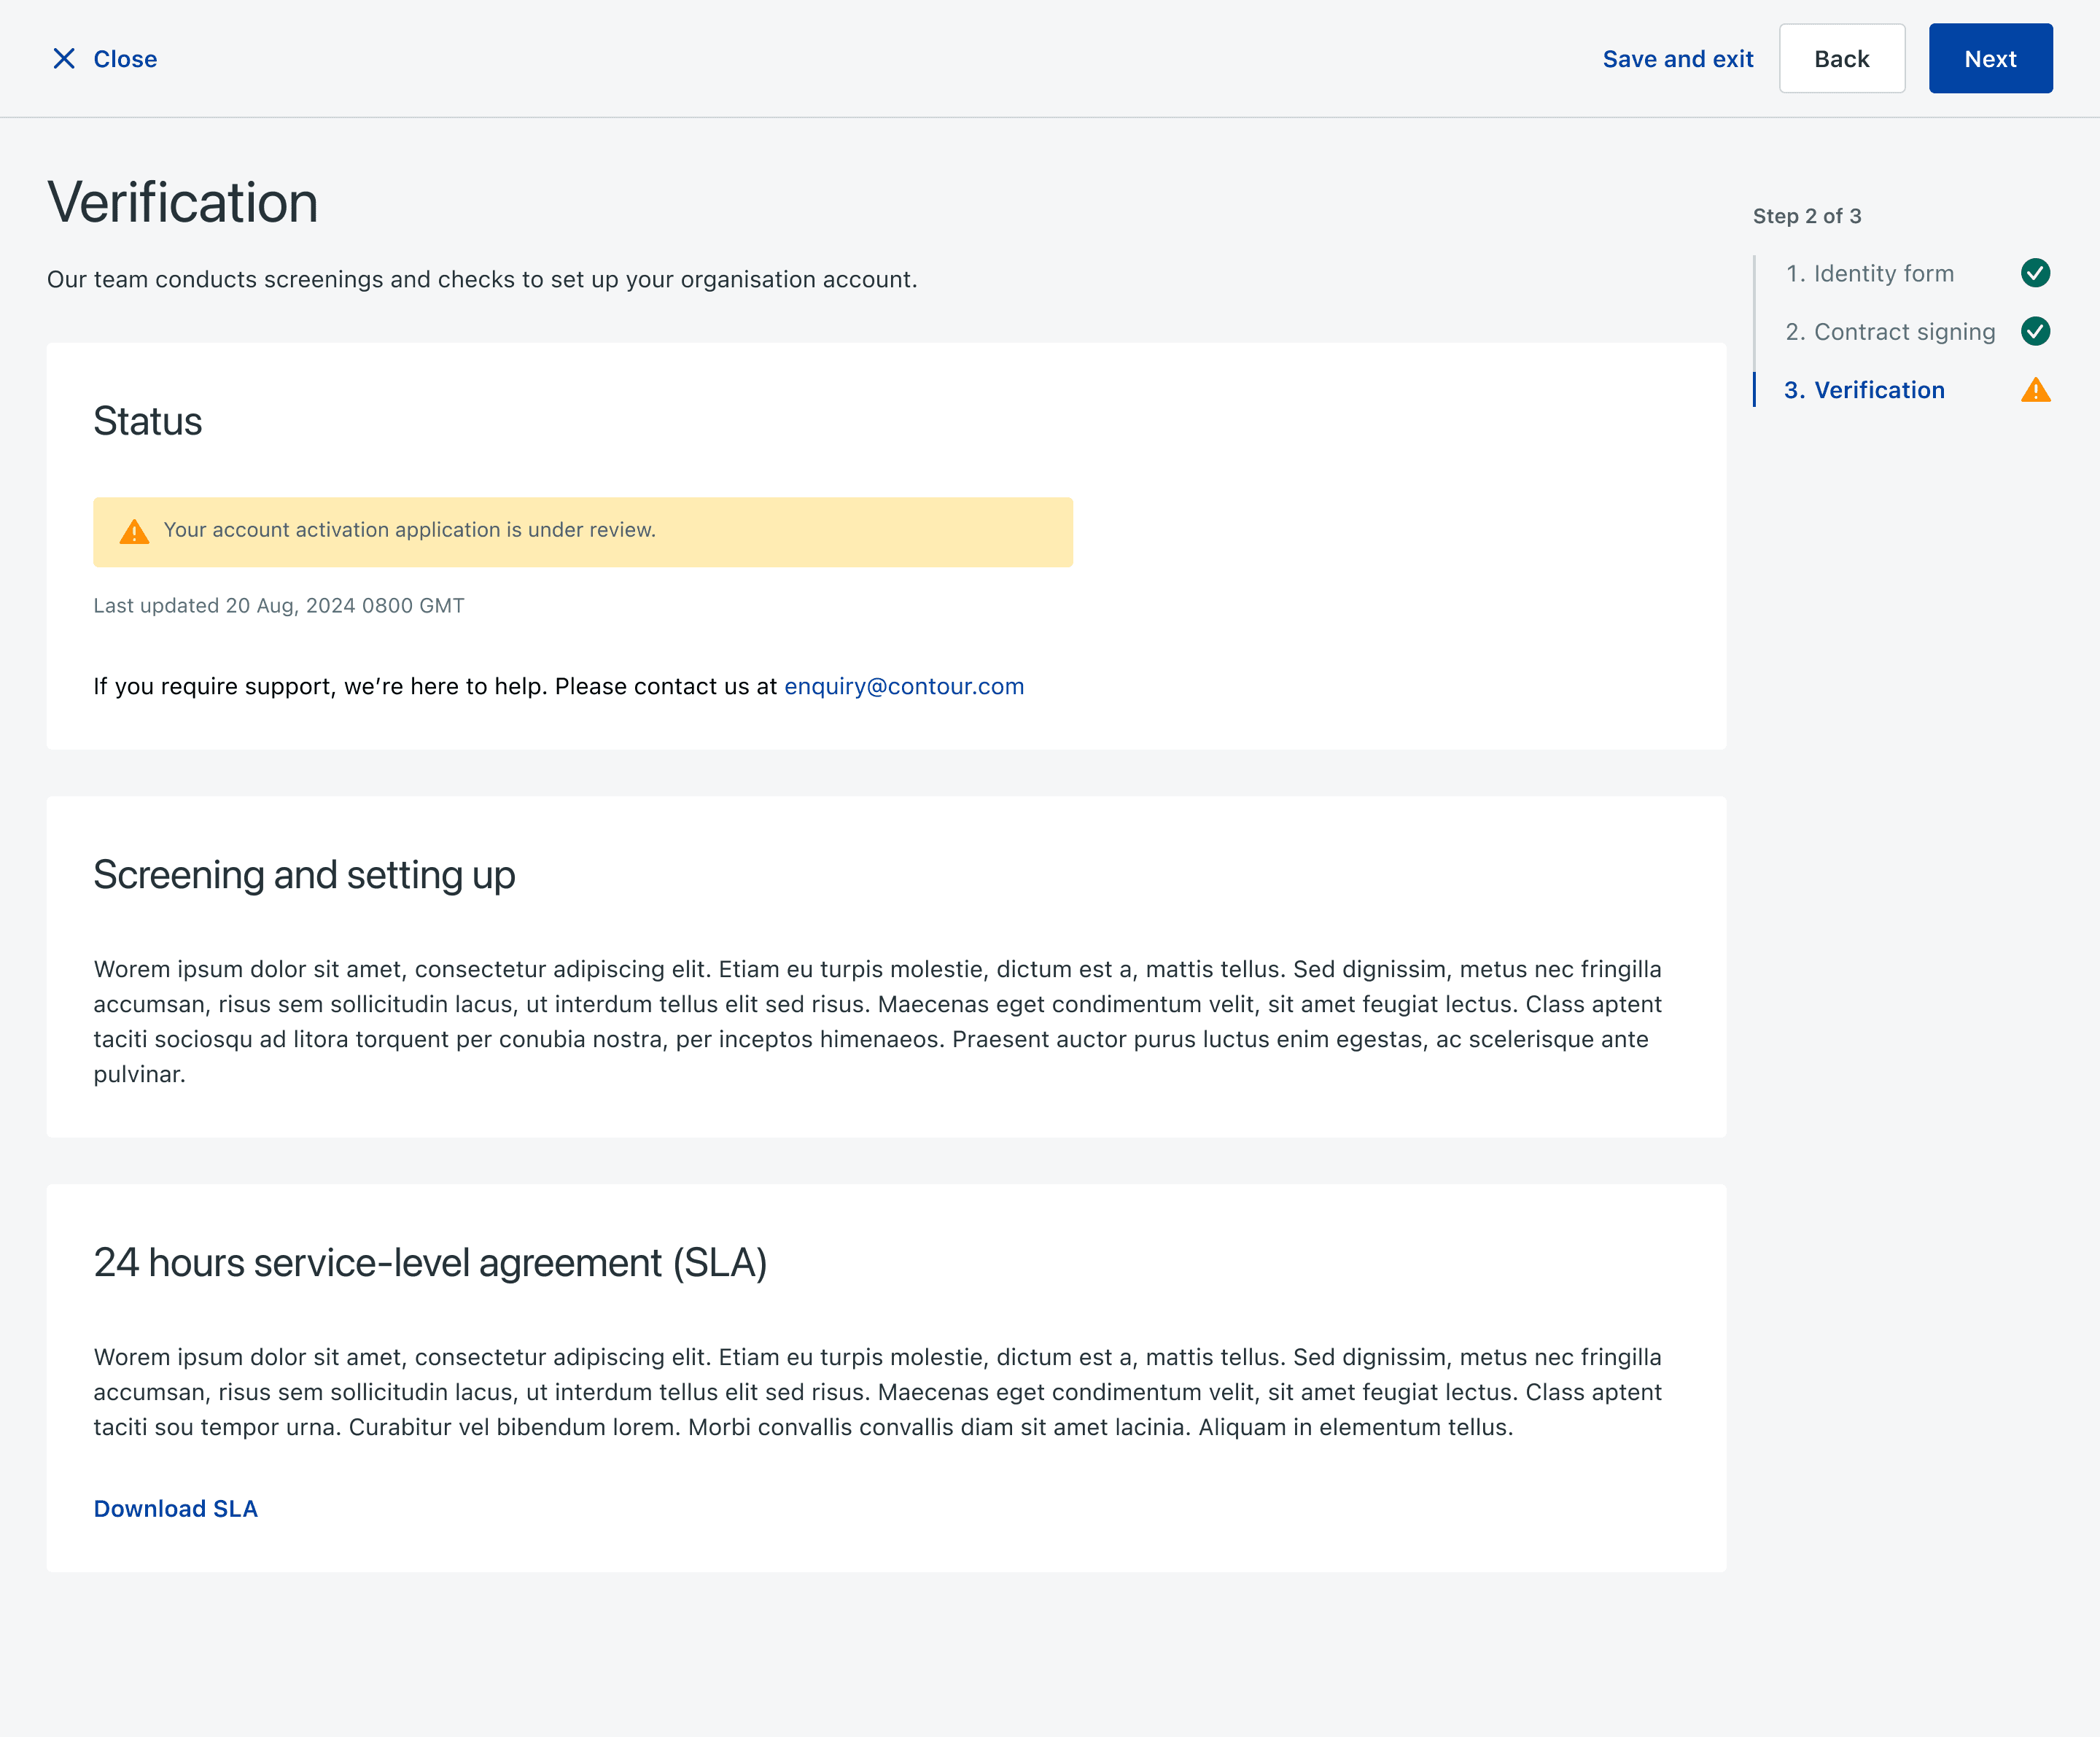The height and width of the screenshot is (1737, 2100).
Task: Click the under review status banner
Action: (583, 532)
